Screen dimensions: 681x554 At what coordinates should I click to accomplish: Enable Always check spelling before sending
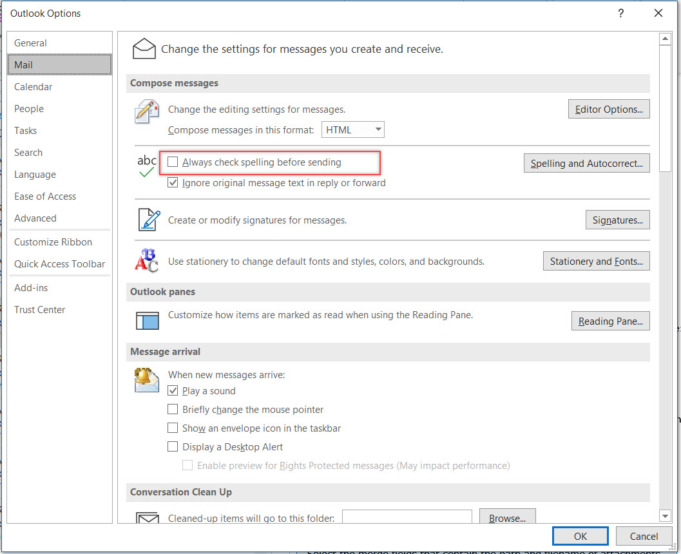(x=173, y=162)
